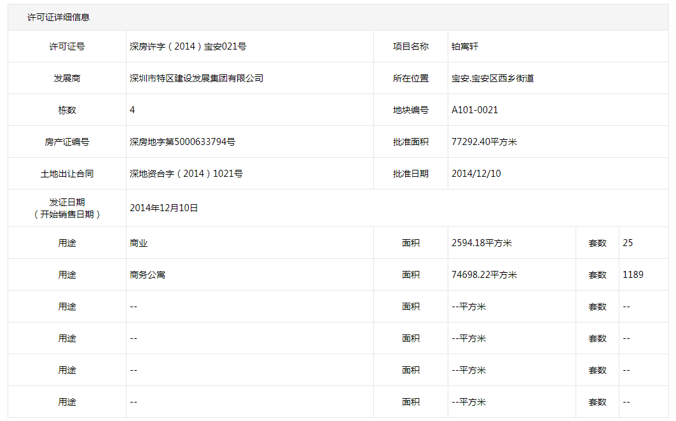Viewport: 676px width, 421px height.
Task: Click the 许可证详细信息 header text
Action: [x=59, y=17]
